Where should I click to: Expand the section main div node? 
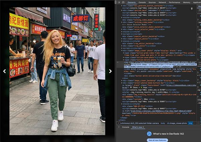122,10
